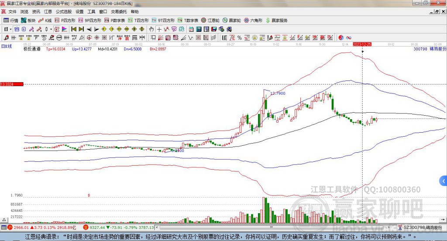
Task: Click yellow diamond left-arrow icon
Action: [104, 29]
